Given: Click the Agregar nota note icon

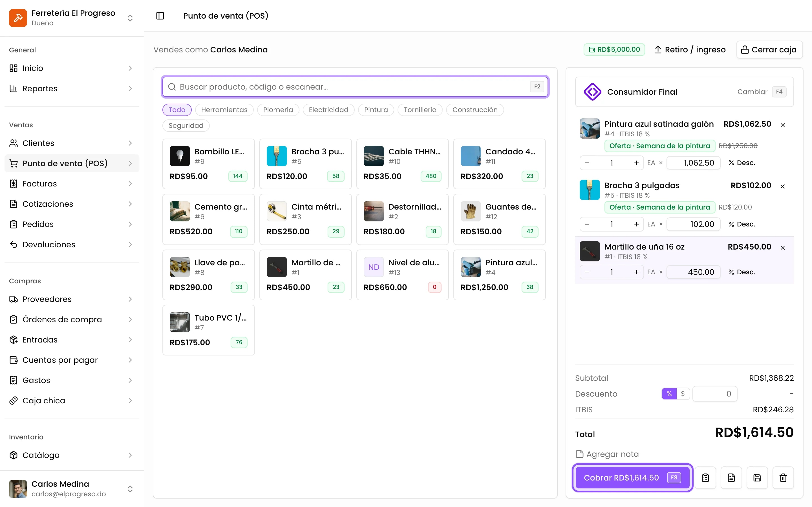Looking at the screenshot, I should tap(579, 454).
